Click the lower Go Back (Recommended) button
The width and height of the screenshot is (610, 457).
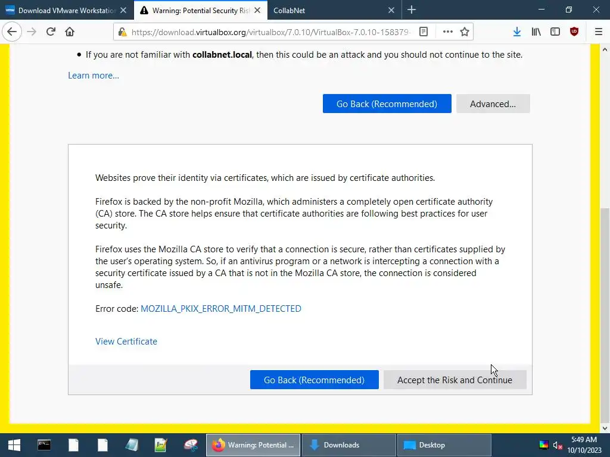click(315, 380)
